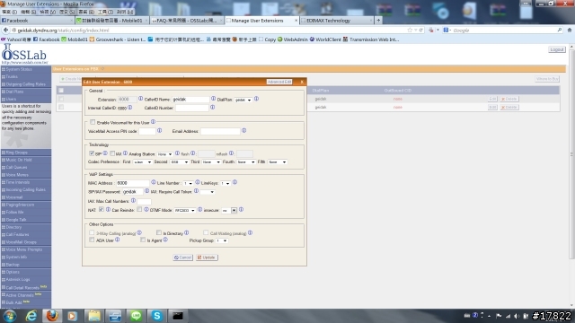Click the info icon next to SIP
575x323 pixels.
pyautogui.click(x=105, y=153)
